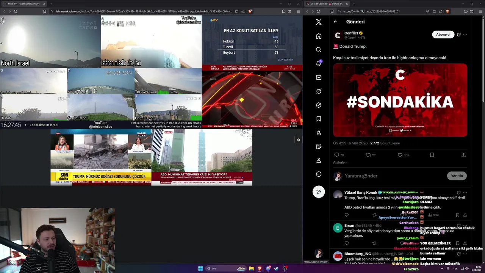Select the intelcamslive Israel cams stream

coord(101,72)
